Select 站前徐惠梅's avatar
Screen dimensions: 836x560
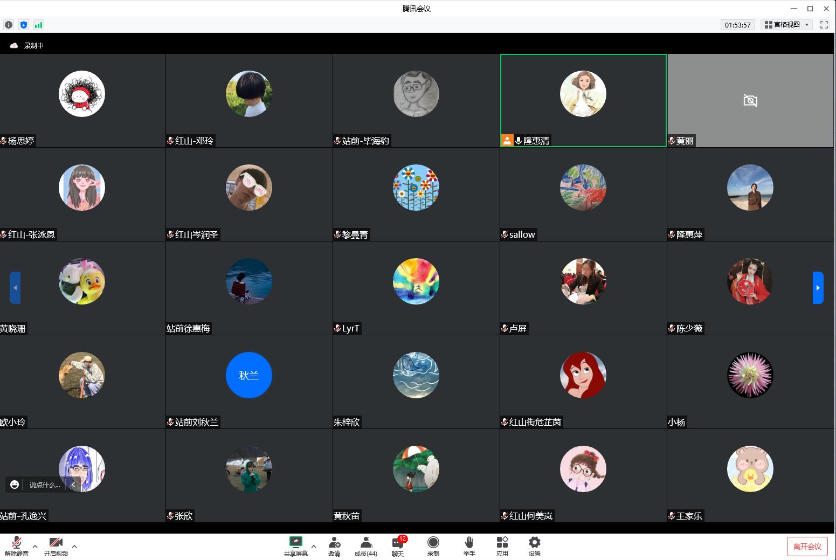click(x=249, y=281)
